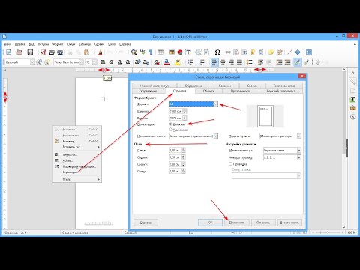Click the blue diamond Basic Shapes icon
This screenshot has width=360, height=270.
pos(298,52)
